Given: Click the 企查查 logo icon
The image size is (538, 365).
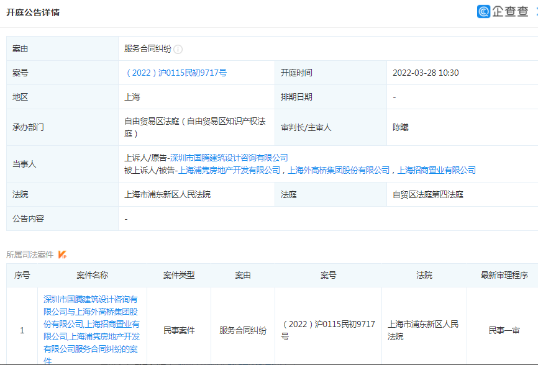Looking at the screenshot, I should click(x=483, y=12).
